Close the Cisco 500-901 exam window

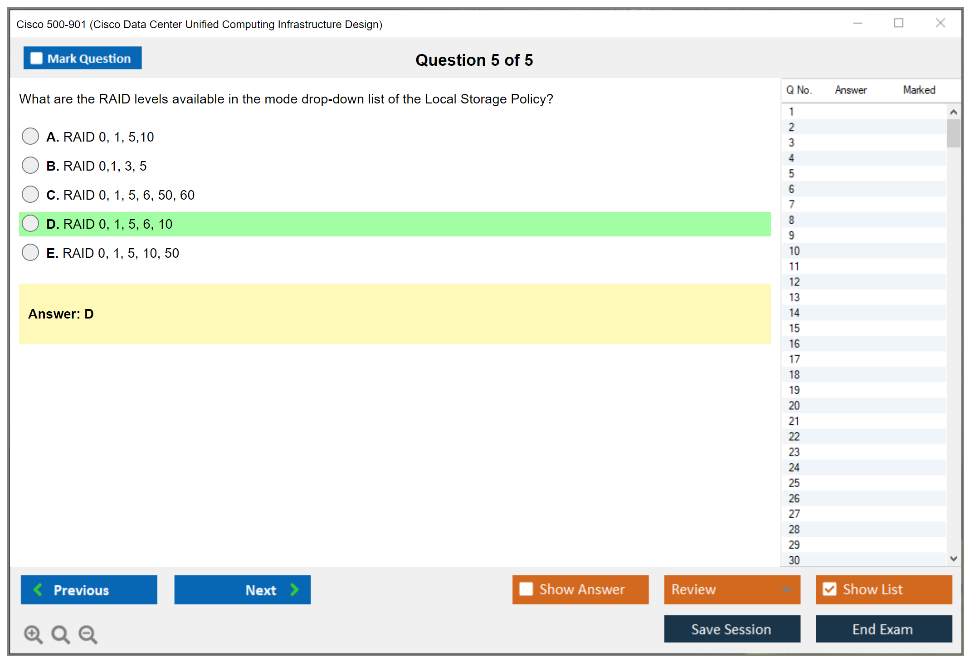pyautogui.click(x=940, y=23)
